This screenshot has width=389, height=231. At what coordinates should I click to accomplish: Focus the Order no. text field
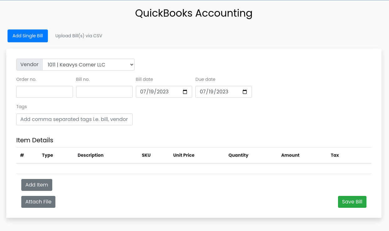coord(44,92)
